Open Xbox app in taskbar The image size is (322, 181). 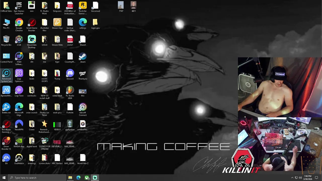[87, 178]
